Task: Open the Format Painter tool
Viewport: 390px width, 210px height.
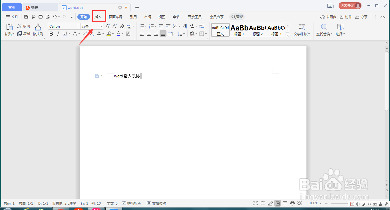Action: pyautogui.click(x=38, y=30)
